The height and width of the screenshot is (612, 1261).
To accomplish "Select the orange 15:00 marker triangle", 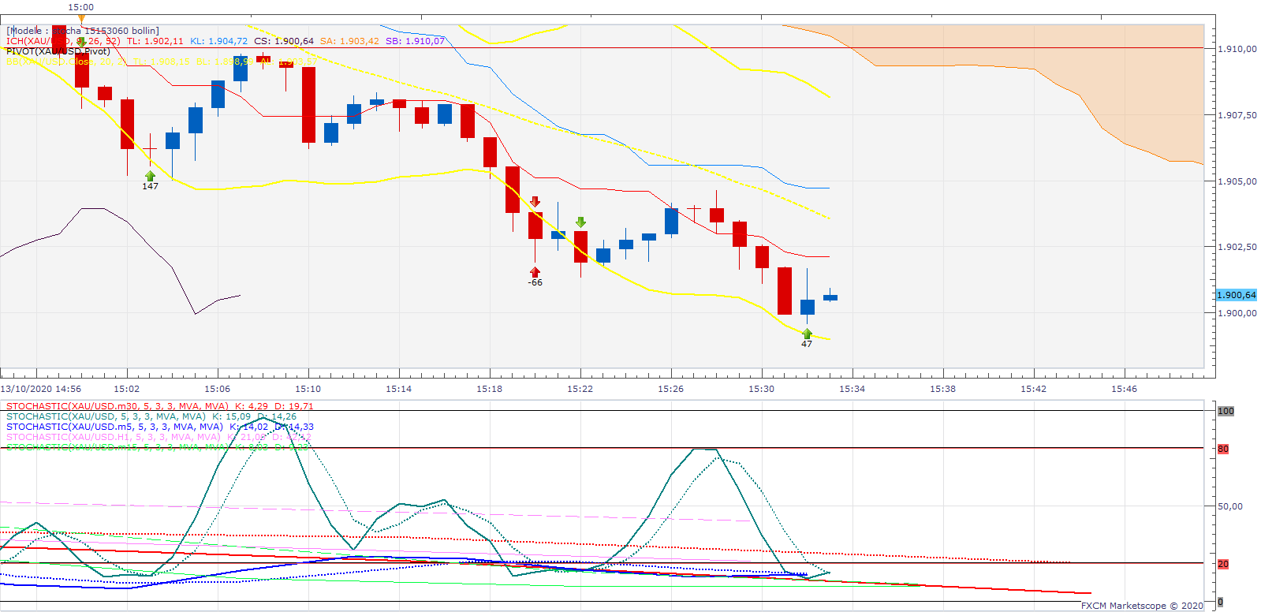I will coord(81,18).
